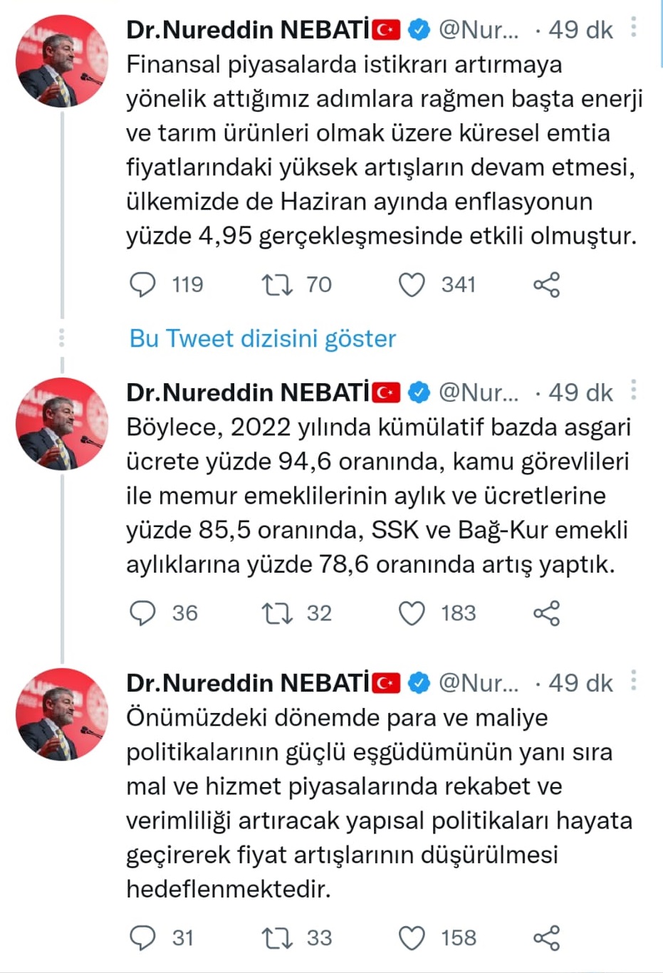Screen dimensions: 663x973
Task: Open 'Bu Tweet dizisini göster' link
Action: (x=262, y=338)
